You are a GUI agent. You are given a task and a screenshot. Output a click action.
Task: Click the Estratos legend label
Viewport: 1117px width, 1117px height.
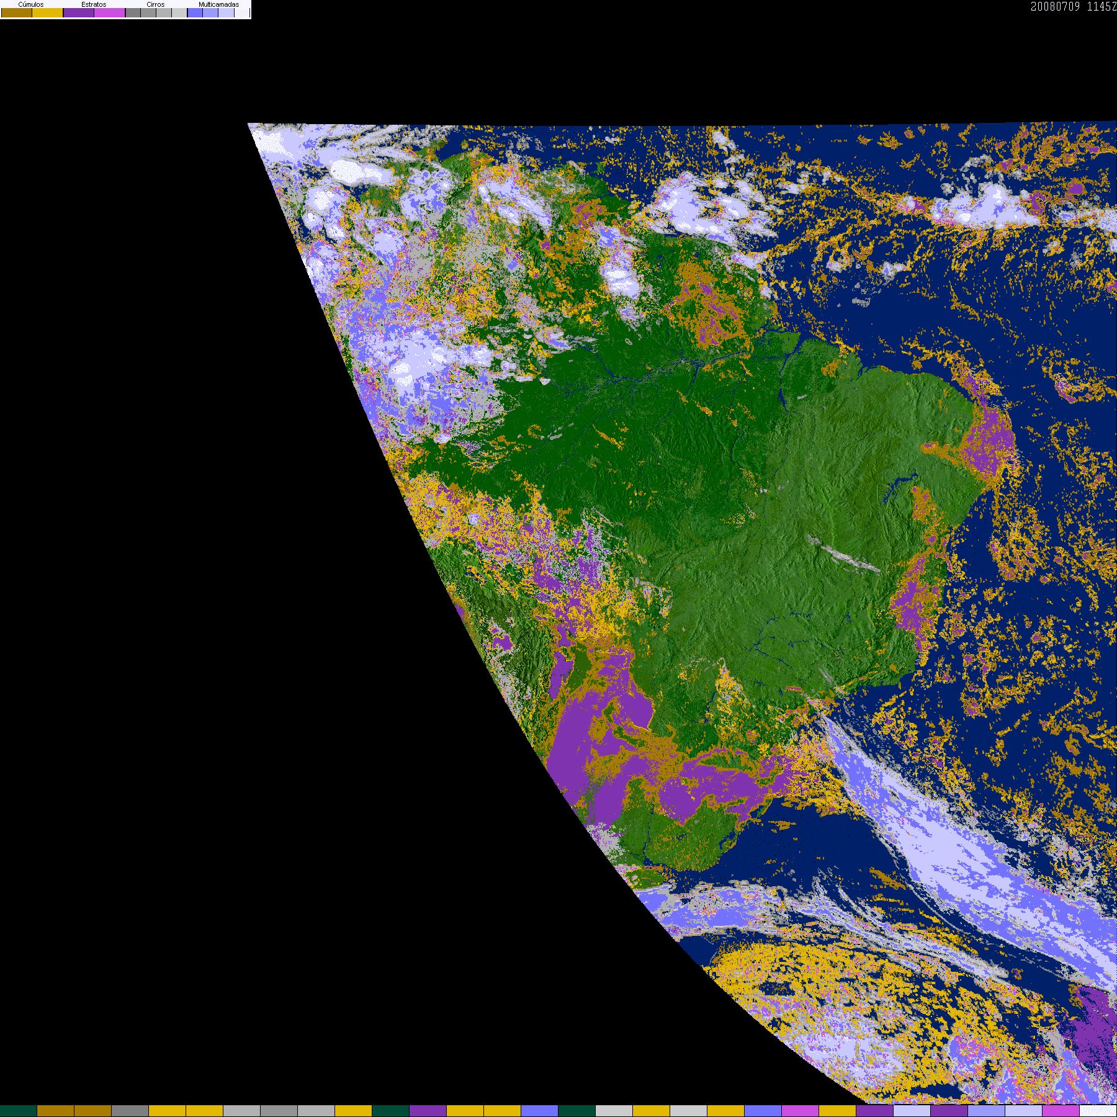pyautogui.click(x=94, y=4)
